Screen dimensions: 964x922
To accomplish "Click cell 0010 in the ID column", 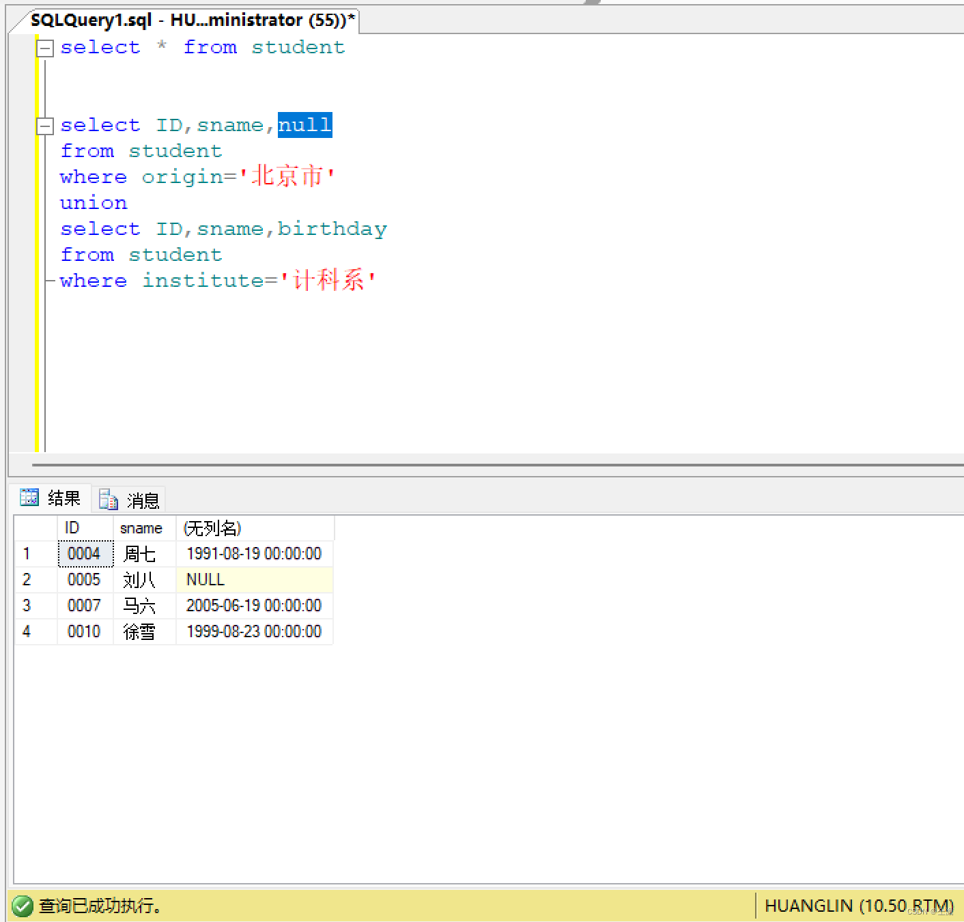I will point(85,632).
